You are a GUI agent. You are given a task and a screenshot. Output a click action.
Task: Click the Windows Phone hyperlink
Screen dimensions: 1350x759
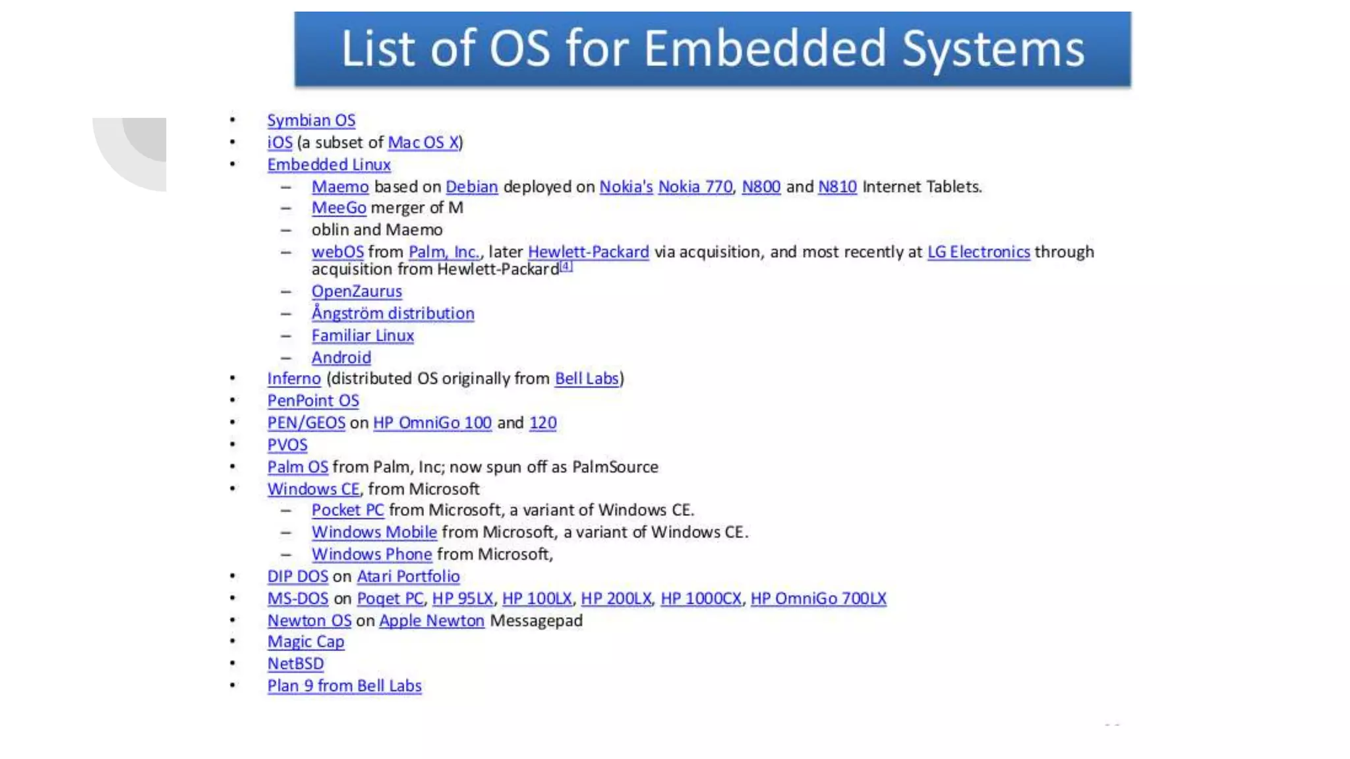(x=372, y=555)
